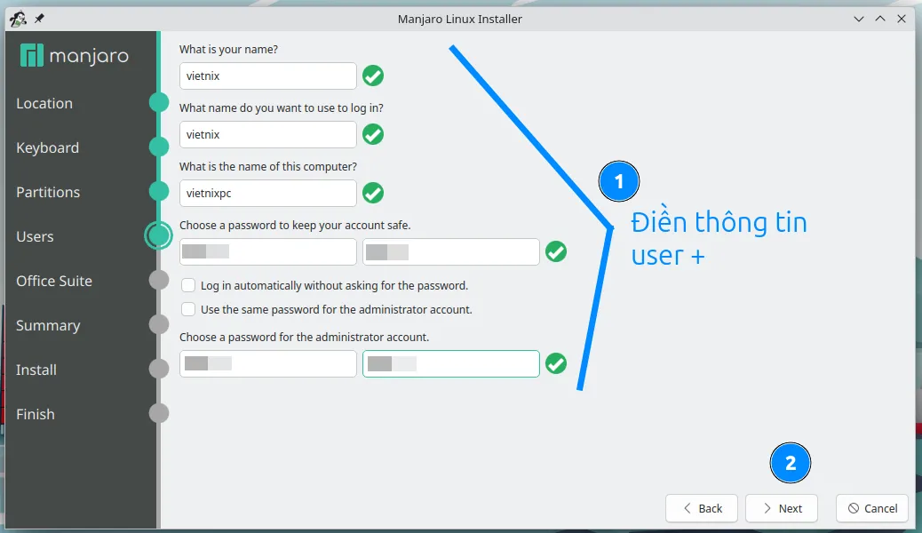Click the 'What is your name?' text field
The height and width of the screenshot is (533, 922).
point(267,76)
